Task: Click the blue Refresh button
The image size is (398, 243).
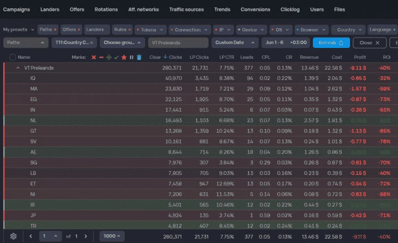Action: pos(331,42)
